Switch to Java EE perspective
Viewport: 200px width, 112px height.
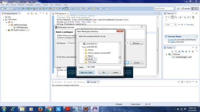tap(186, 9)
